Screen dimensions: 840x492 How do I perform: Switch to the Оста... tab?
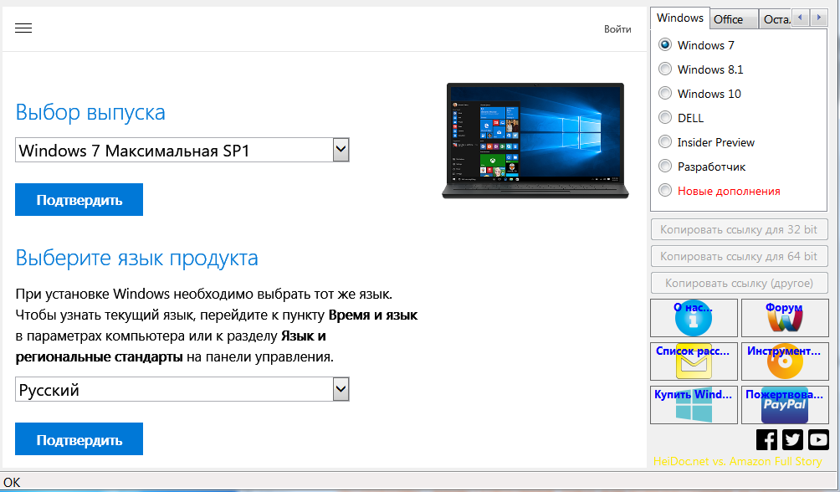776,19
